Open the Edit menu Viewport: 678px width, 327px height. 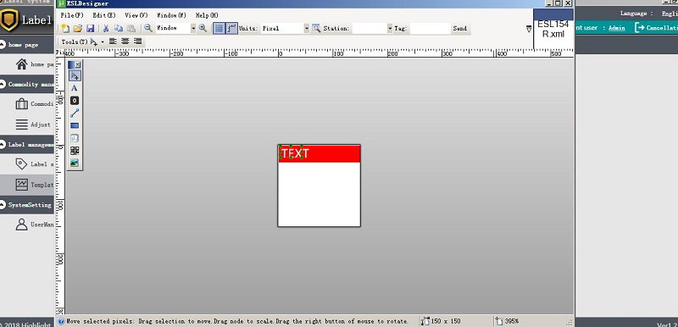click(x=103, y=15)
